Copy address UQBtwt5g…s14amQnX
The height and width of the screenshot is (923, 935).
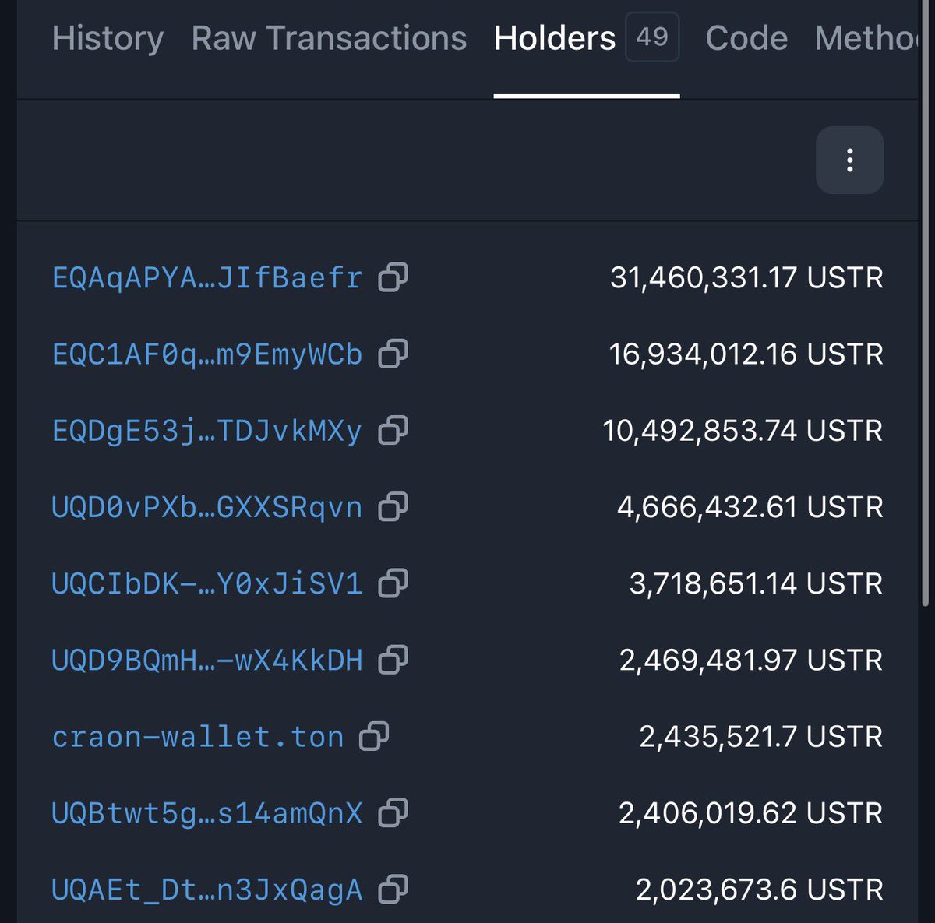[x=393, y=812]
